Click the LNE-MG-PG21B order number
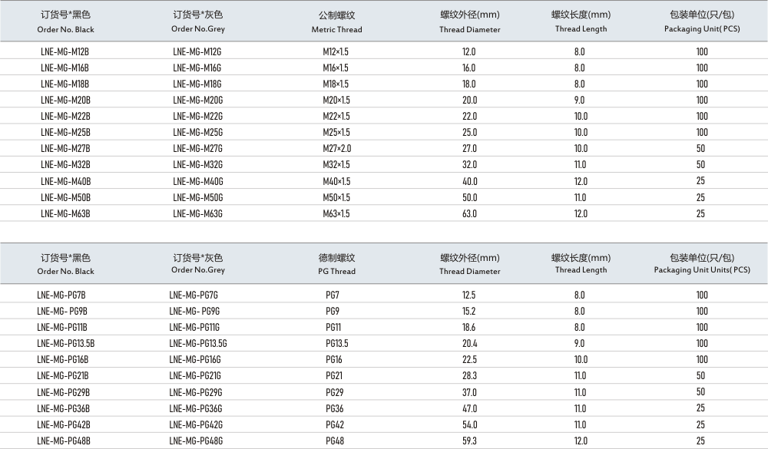 (62, 376)
